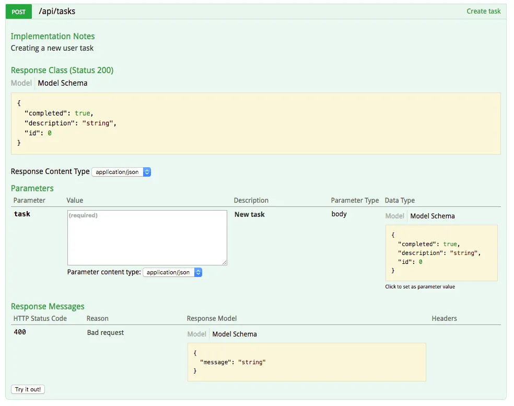The height and width of the screenshot is (406, 514).
Task: Click the Response Class (Status 200) heading
Action: pos(62,71)
